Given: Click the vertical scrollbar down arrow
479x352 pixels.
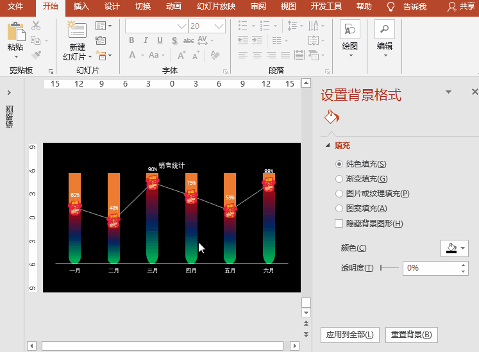Looking at the screenshot, I should pos(306,313).
